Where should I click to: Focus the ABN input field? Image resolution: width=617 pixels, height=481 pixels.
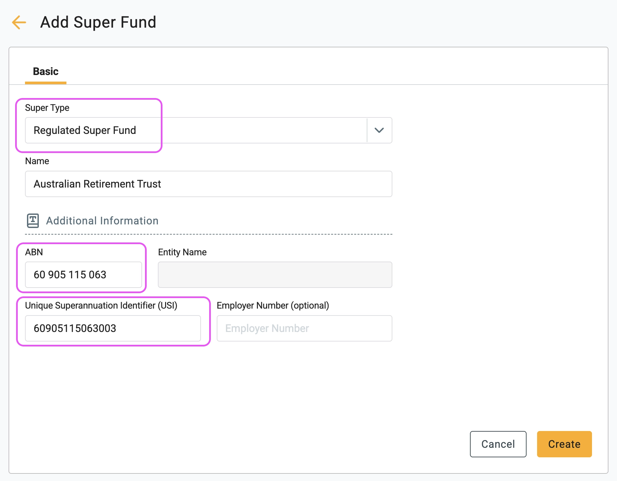pos(84,275)
